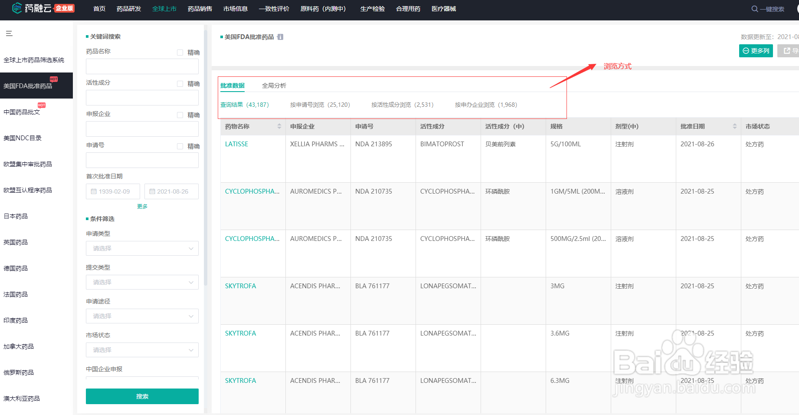Open 药品销售 in top navigation

point(200,9)
